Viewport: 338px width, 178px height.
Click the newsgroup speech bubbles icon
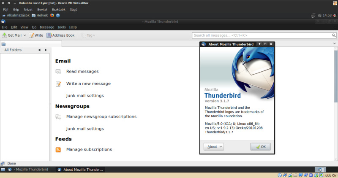pos(58,117)
